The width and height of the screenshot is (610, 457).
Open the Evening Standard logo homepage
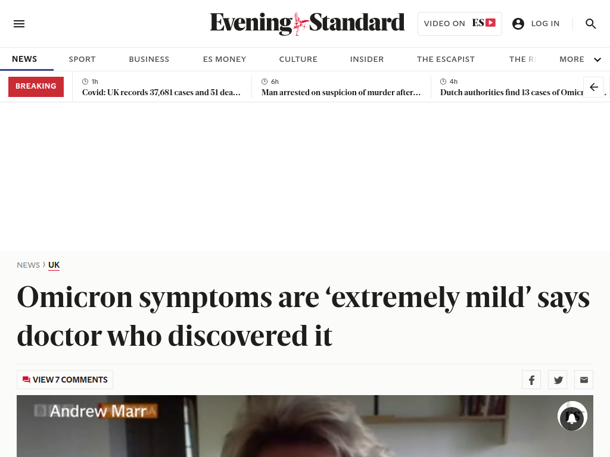(307, 23)
